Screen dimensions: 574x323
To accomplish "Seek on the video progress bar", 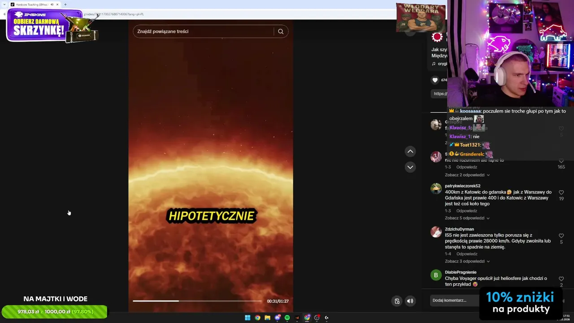I will pyautogui.click(x=197, y=301).
